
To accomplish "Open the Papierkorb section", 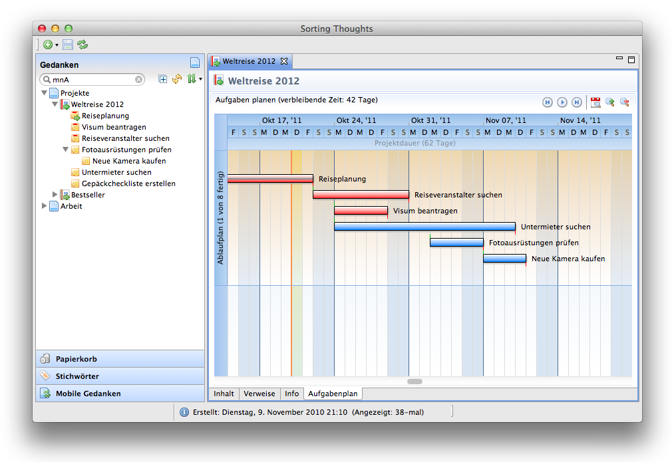I will pos(77,359).
